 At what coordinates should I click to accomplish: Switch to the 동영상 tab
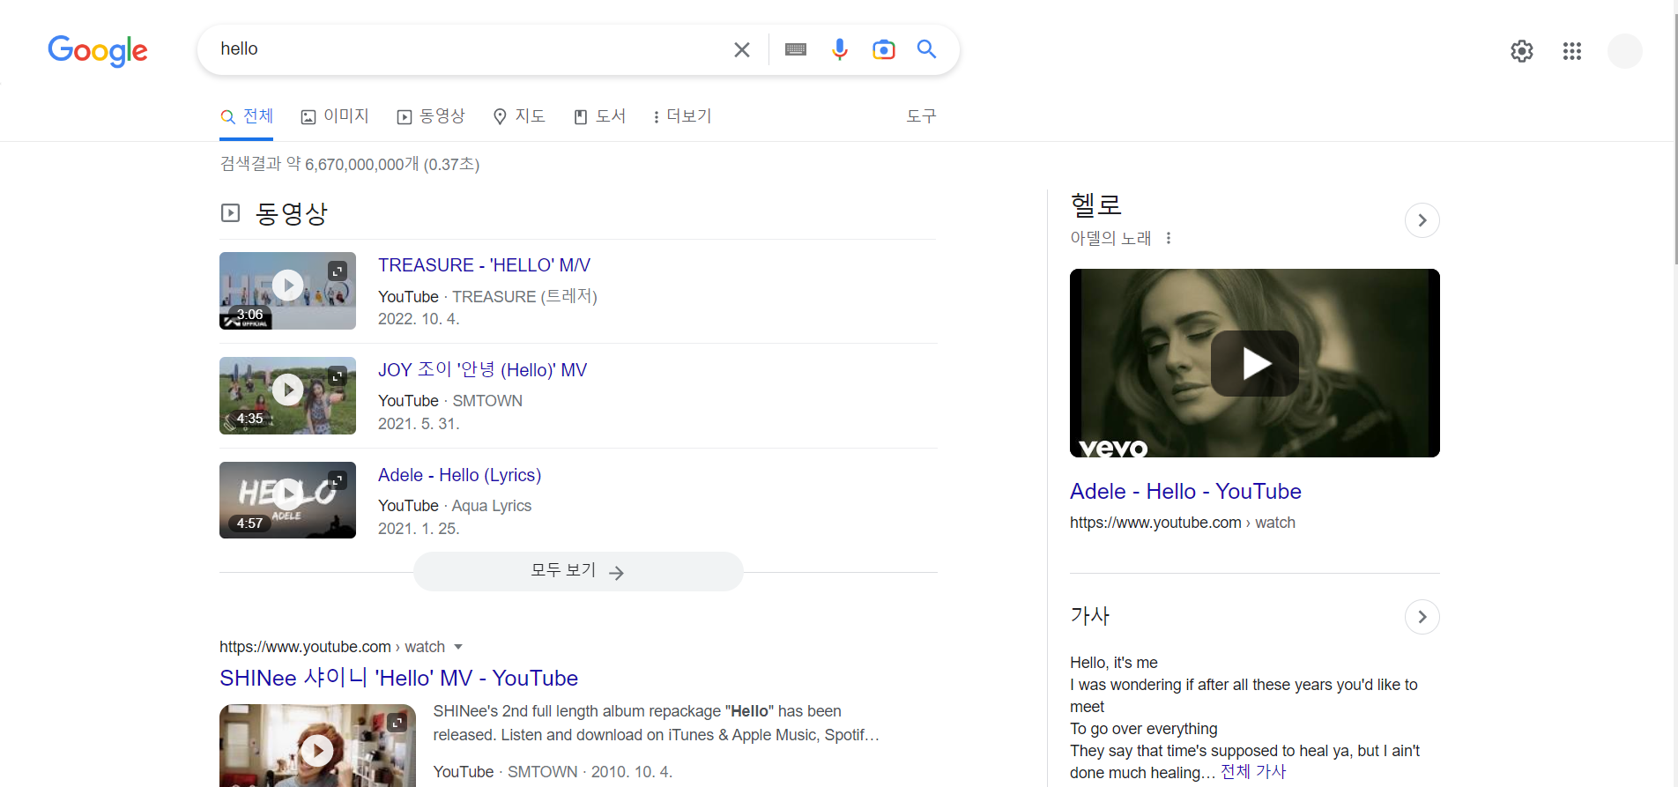(431, 116)
